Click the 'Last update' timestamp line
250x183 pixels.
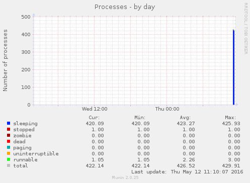coord(187,172)
